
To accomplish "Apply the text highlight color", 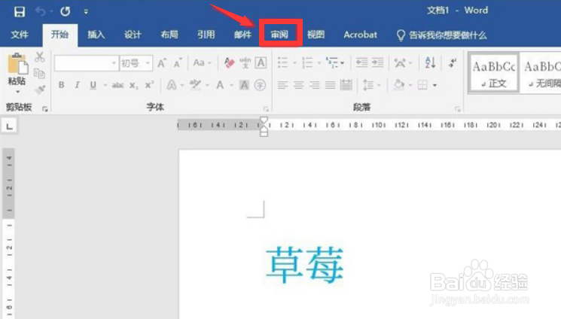I will click(195, 85).
